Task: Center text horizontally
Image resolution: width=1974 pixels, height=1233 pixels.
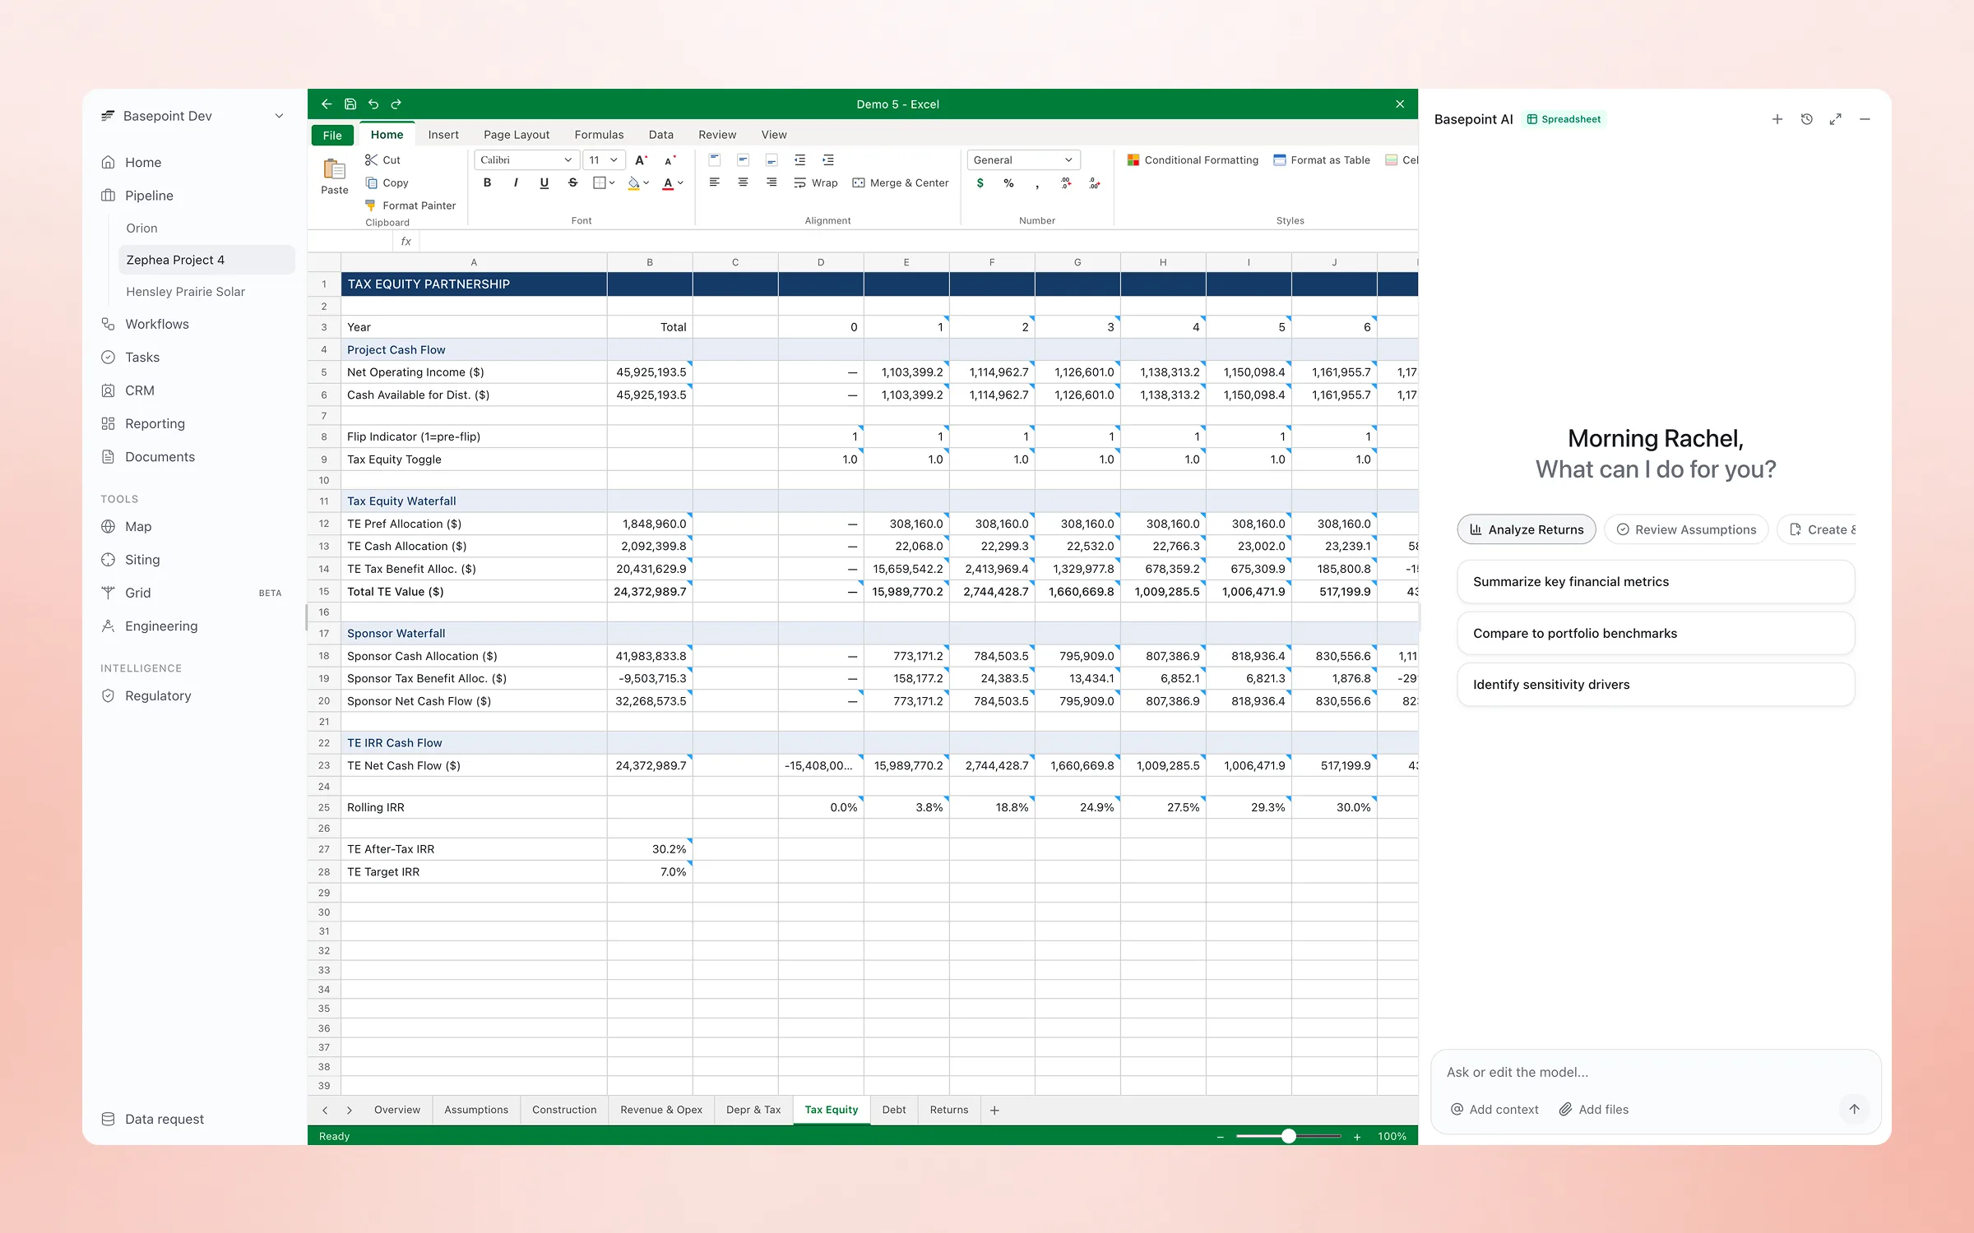Action: (743, 182)
